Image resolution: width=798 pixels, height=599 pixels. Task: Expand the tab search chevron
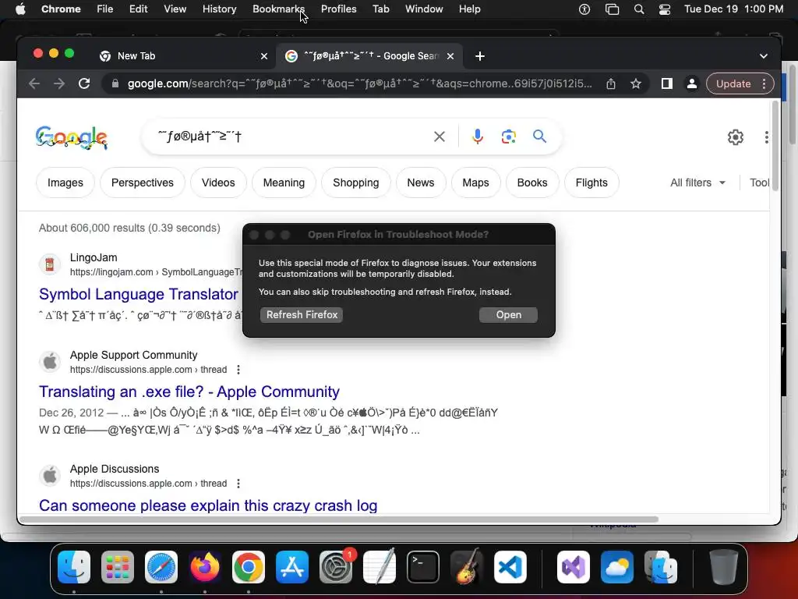(764, 56)
